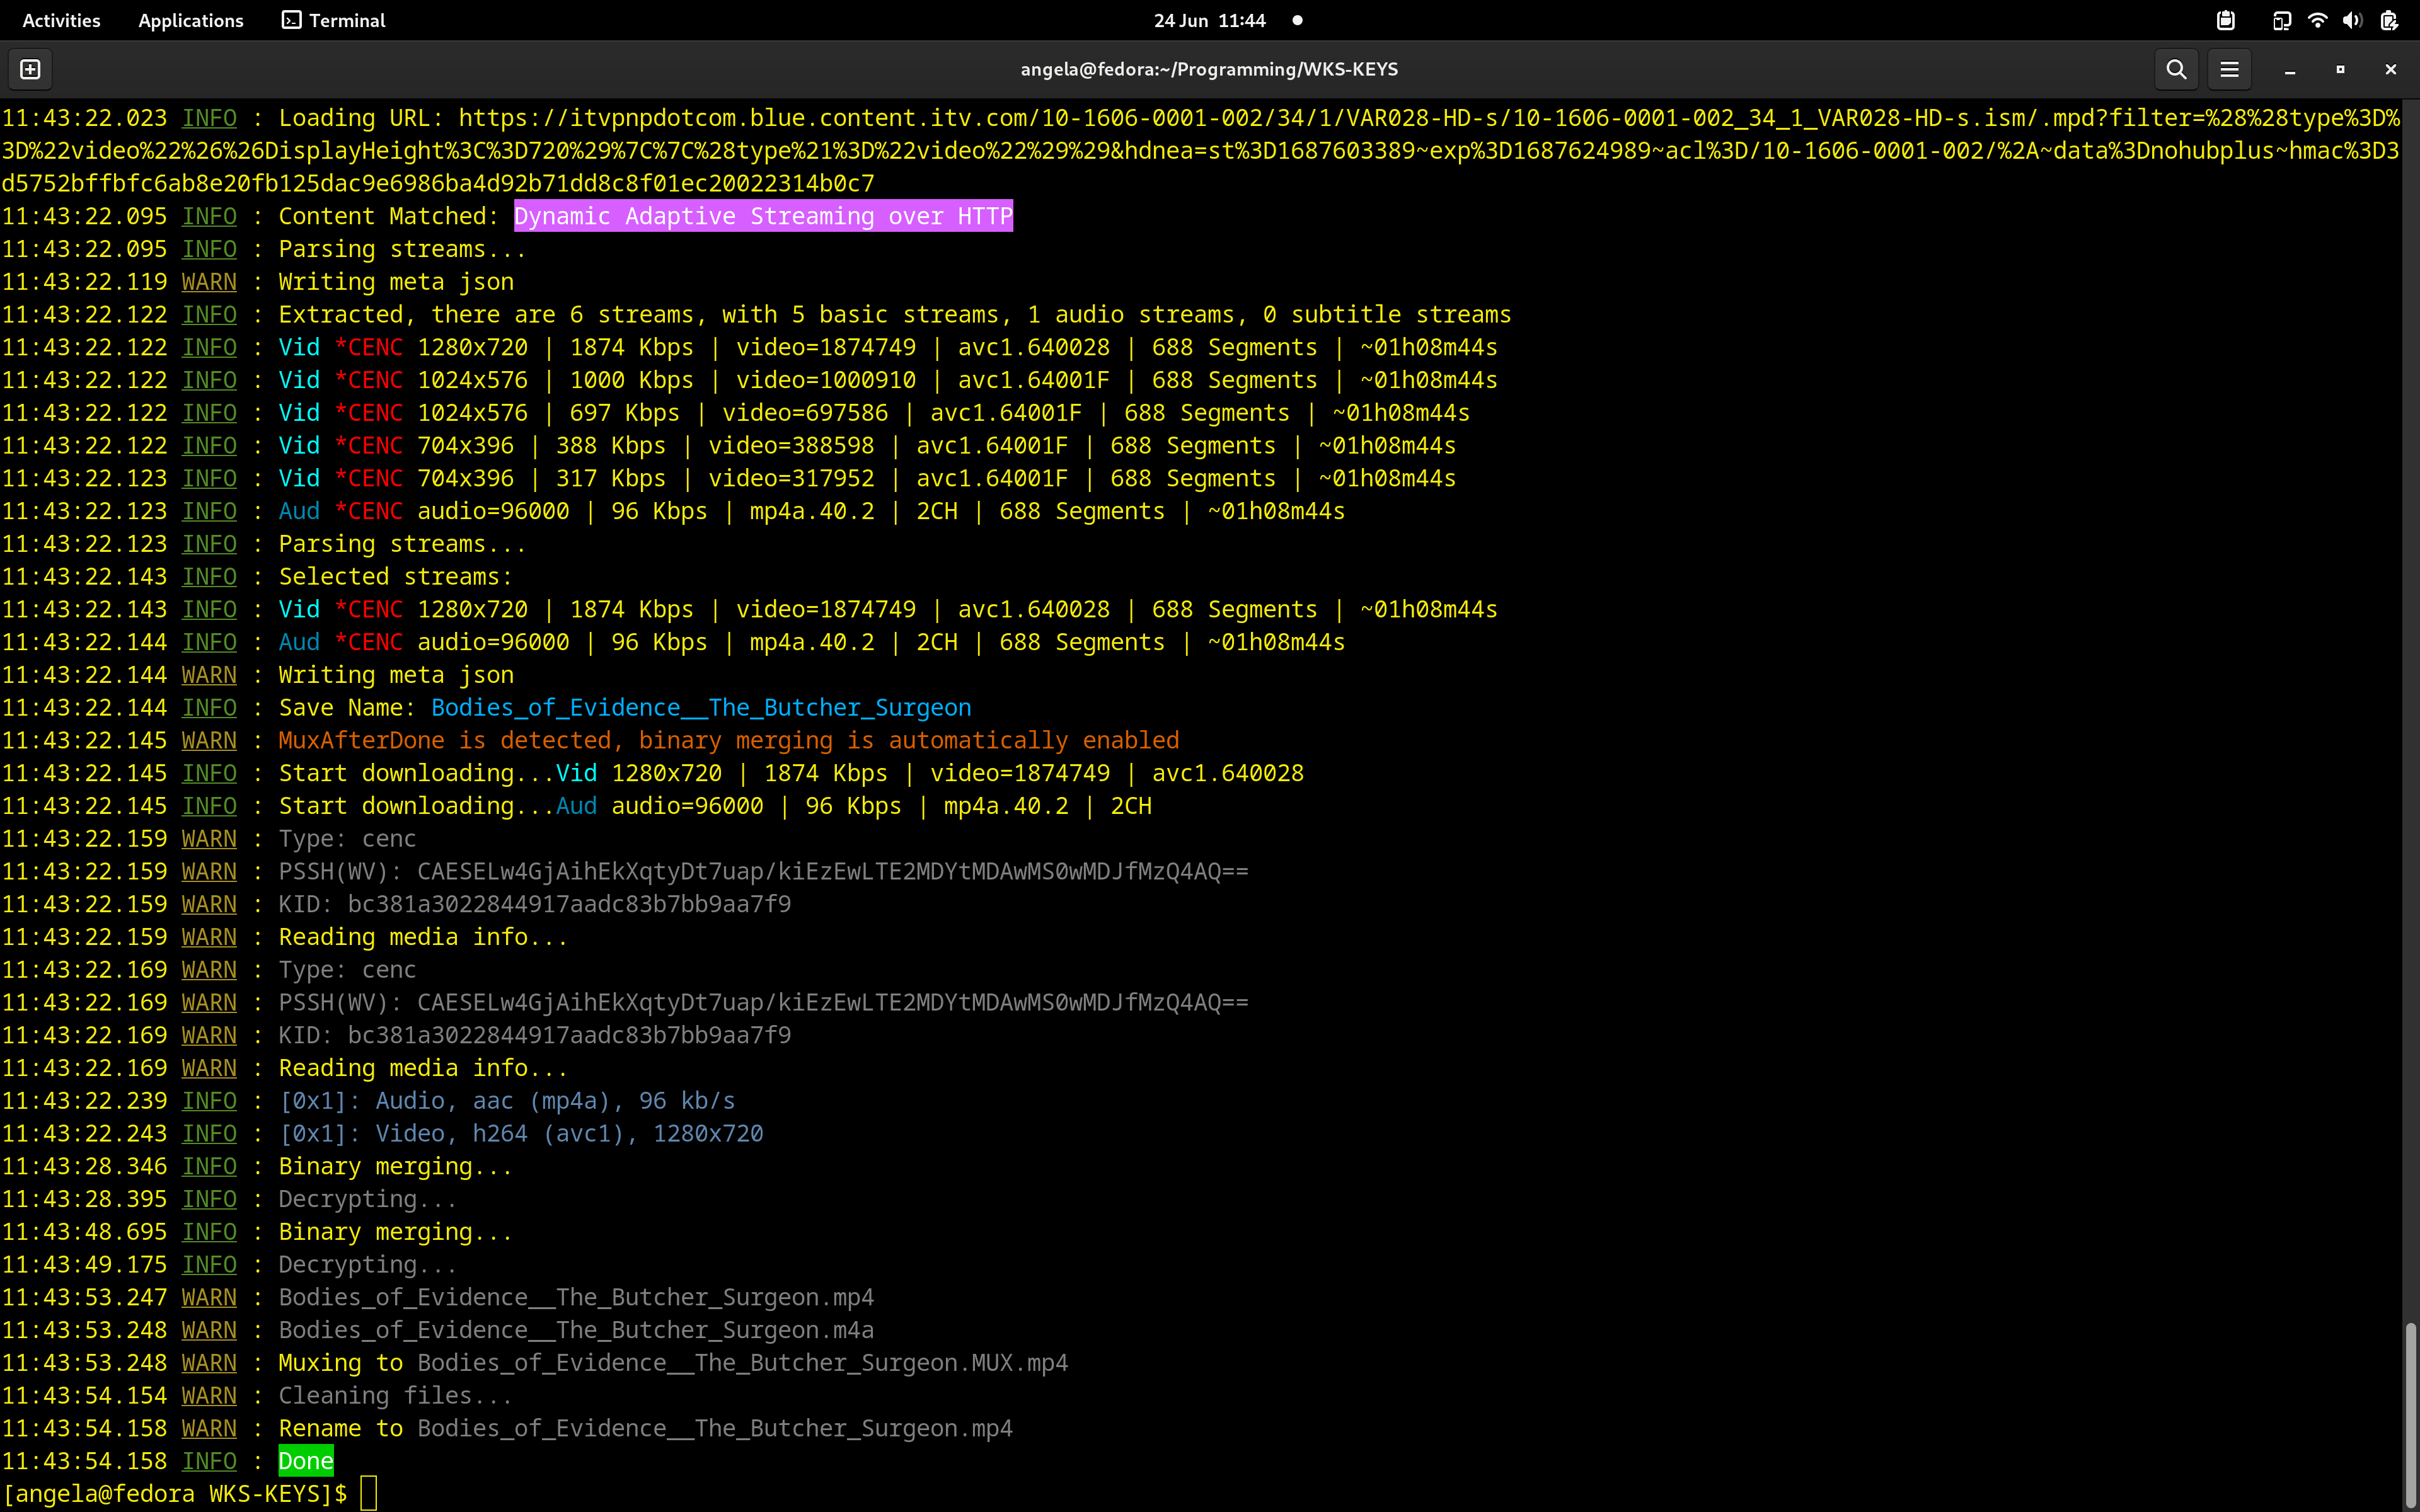Open the calendar from the 24 Jun 11:44 clock
2420x1512 pixels.
(1209, 20)
